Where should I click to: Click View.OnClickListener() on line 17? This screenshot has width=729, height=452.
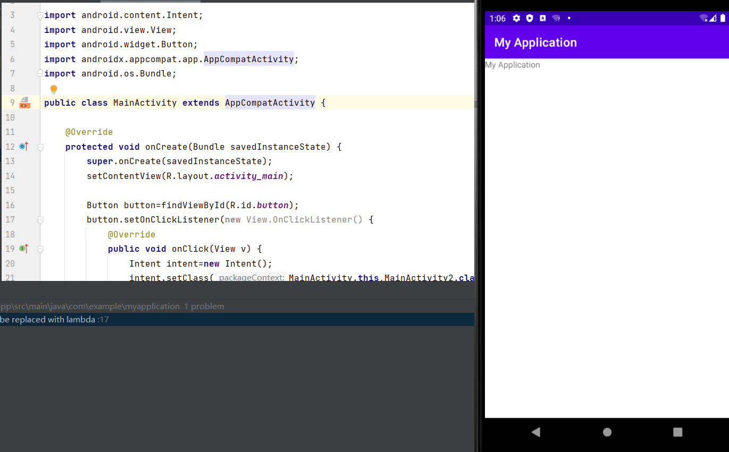click(304, 219)
